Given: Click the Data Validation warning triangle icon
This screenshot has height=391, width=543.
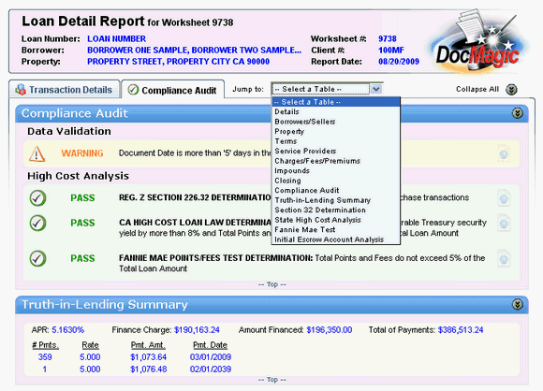Looking at the screenshot, I should (37, 153).
